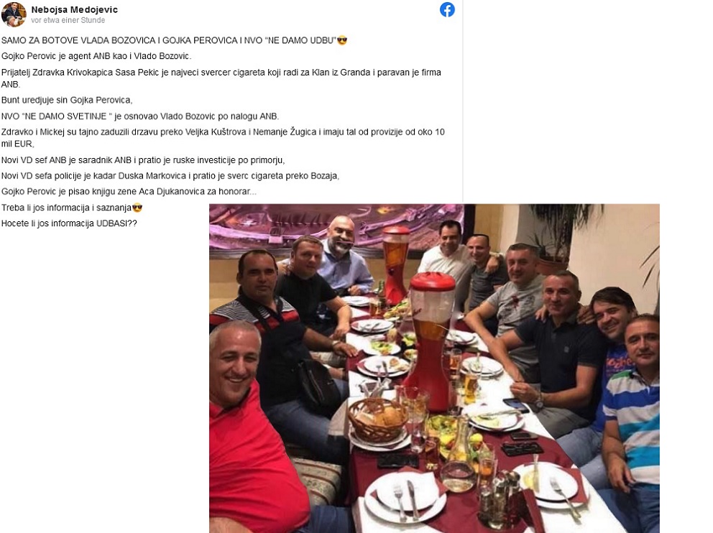This screenshot has height=533, width=713.
Task: Click the truncated line ending 'za honorar...'
Action: coord(129,192)
